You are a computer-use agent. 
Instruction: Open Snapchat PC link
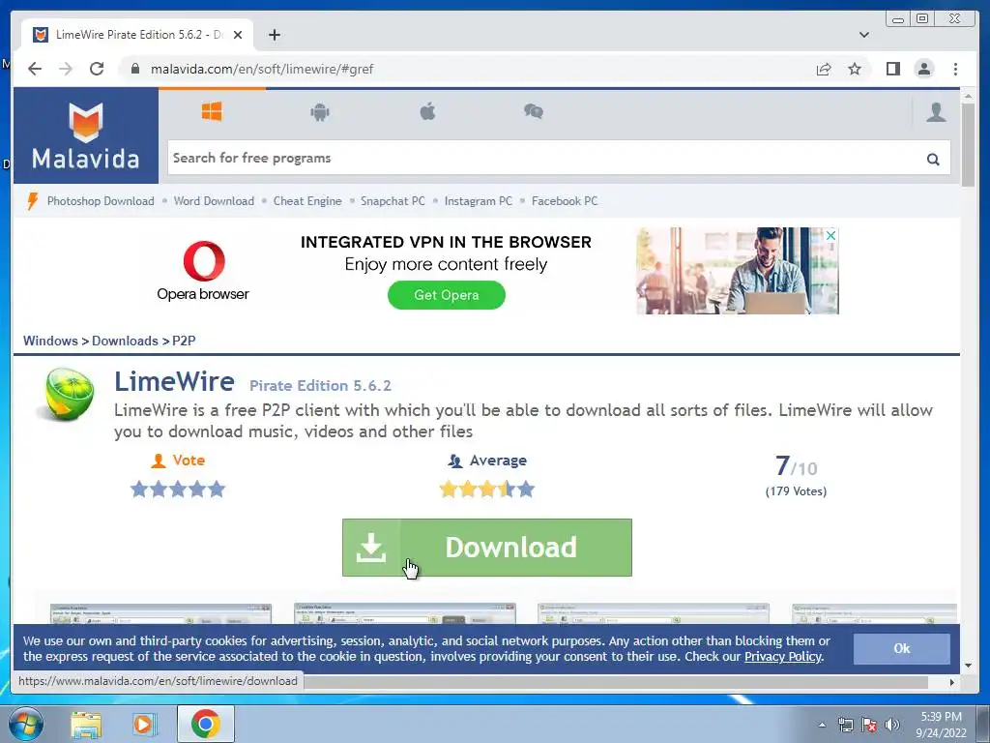(393, 201)
